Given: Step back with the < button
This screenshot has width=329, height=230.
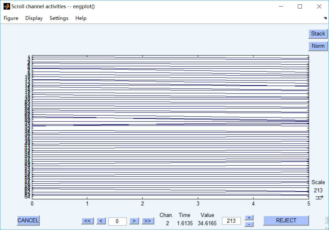Looking at the screenshot, I should tap(101, 221).
